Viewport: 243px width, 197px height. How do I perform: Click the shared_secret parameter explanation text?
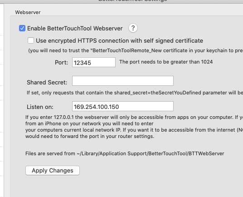pyautogui.click(x=135, y=93)
